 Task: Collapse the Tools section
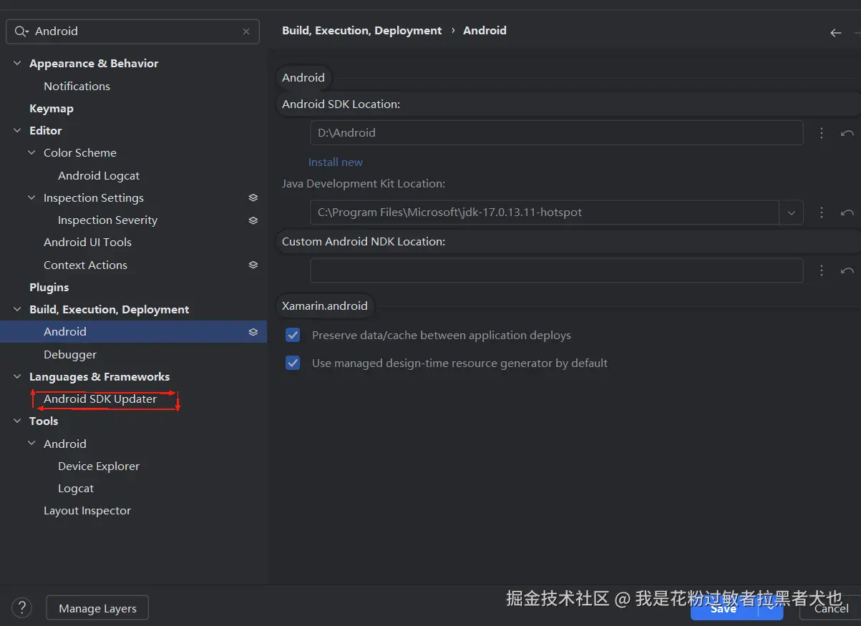(x=17, y=421)
